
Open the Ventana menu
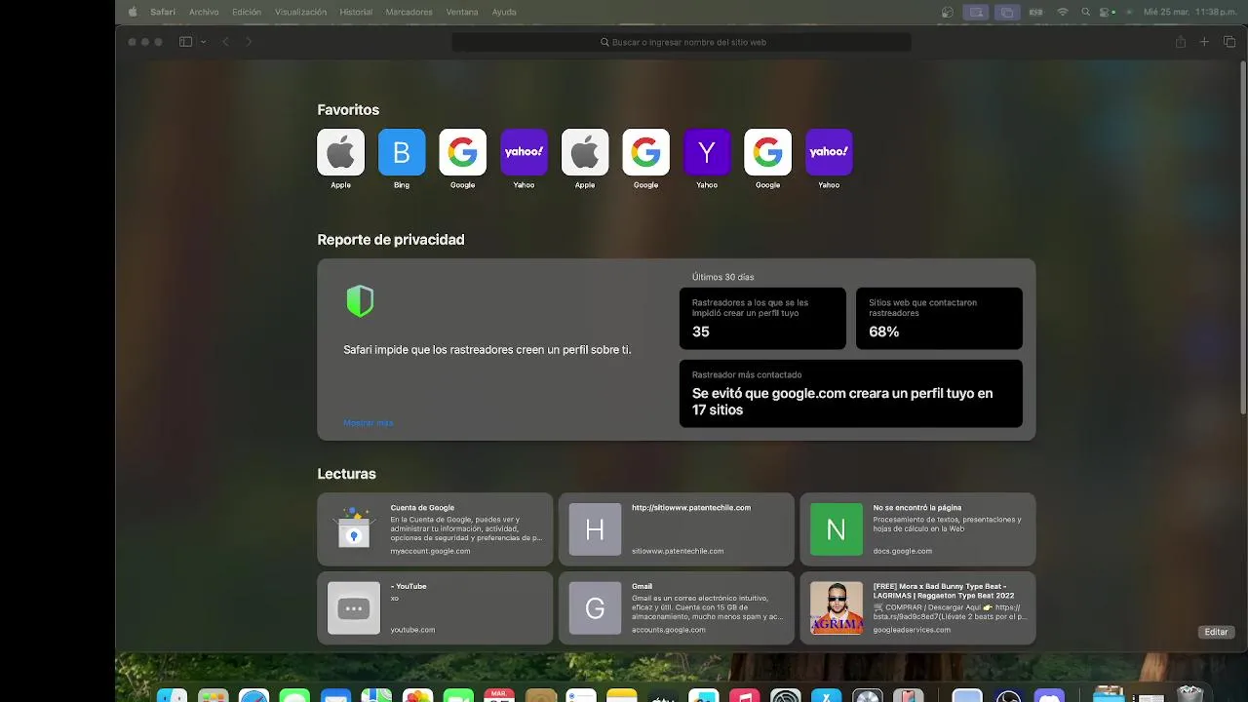pos(462,12)
